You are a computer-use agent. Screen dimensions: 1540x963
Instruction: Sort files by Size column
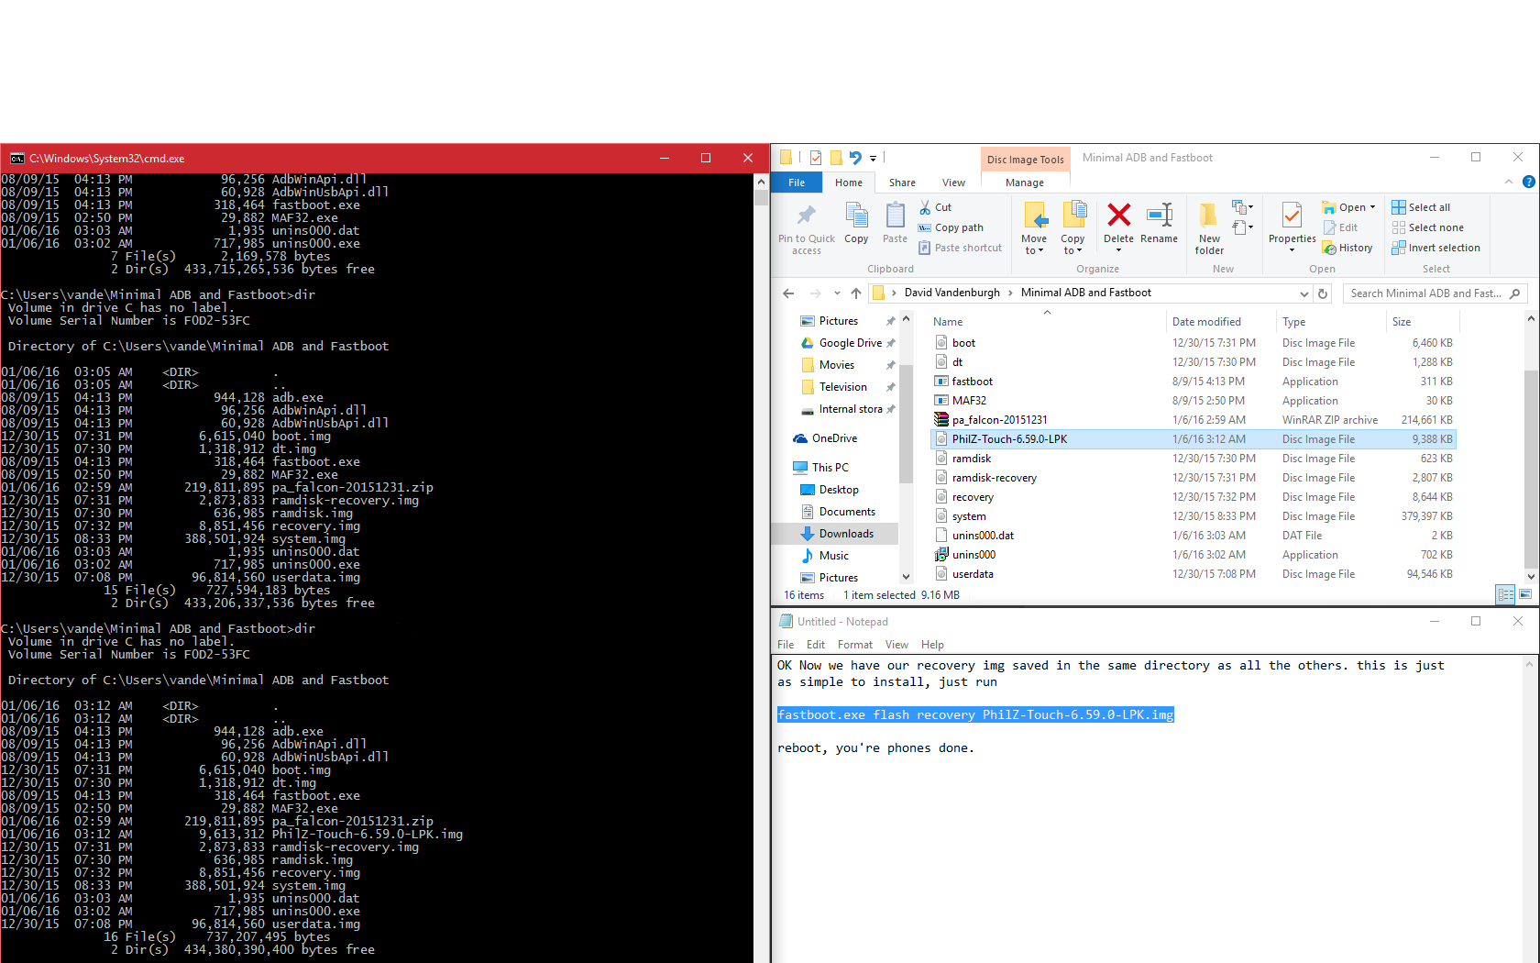1402,322
